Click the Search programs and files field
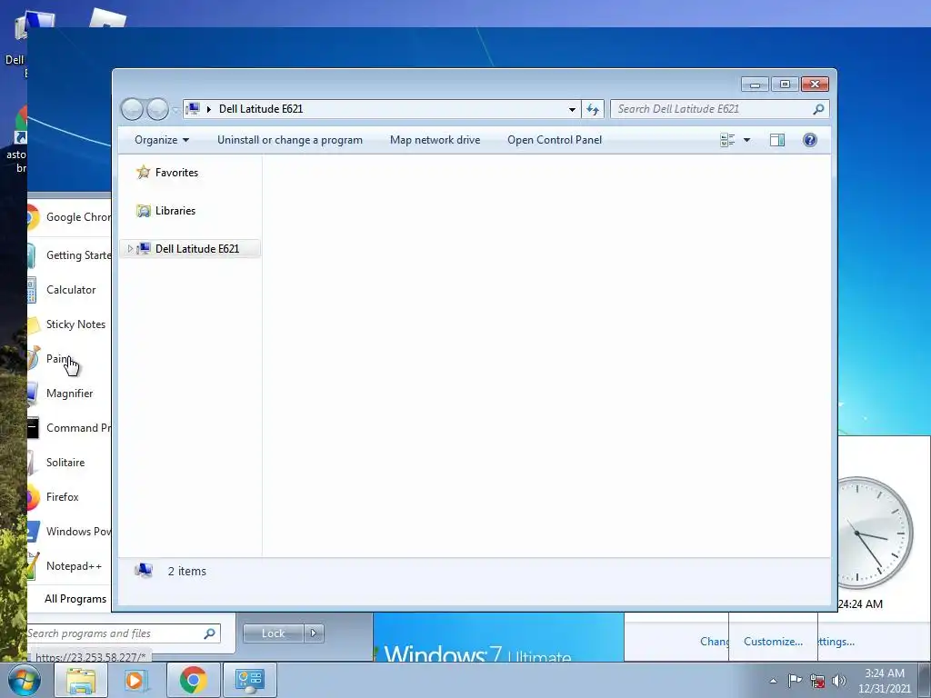931x698 pixels. 124,633
